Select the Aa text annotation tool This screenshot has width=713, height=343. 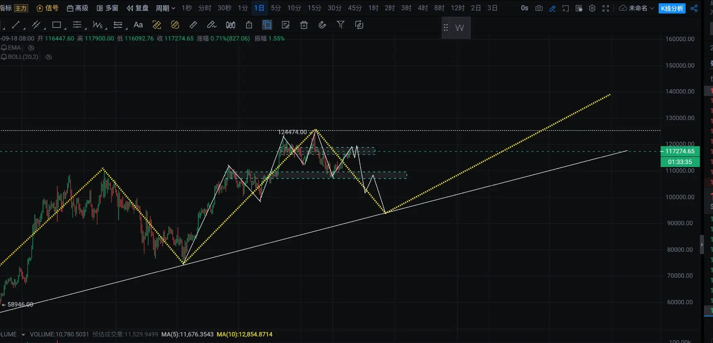coord(138,25)
